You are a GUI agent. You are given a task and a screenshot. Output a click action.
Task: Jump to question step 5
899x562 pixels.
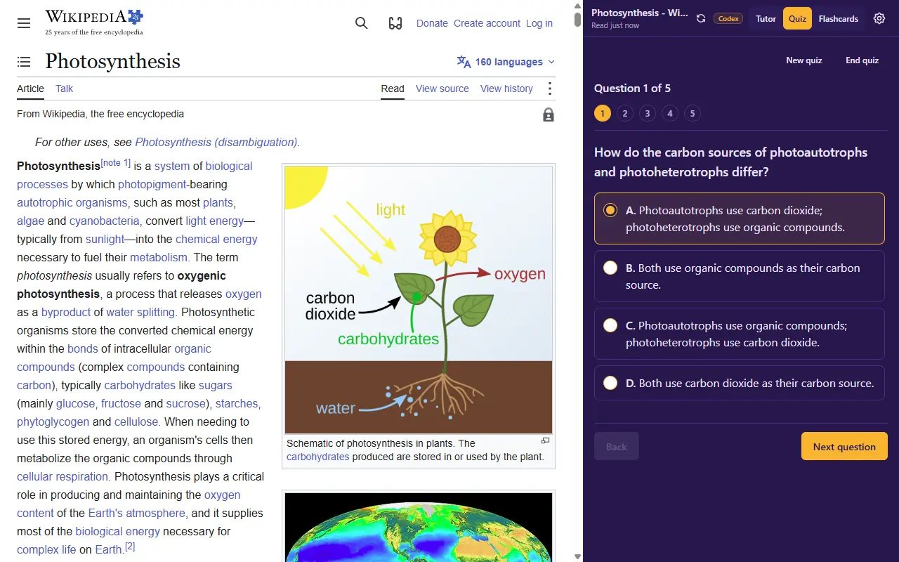click(x=693, y=113)
